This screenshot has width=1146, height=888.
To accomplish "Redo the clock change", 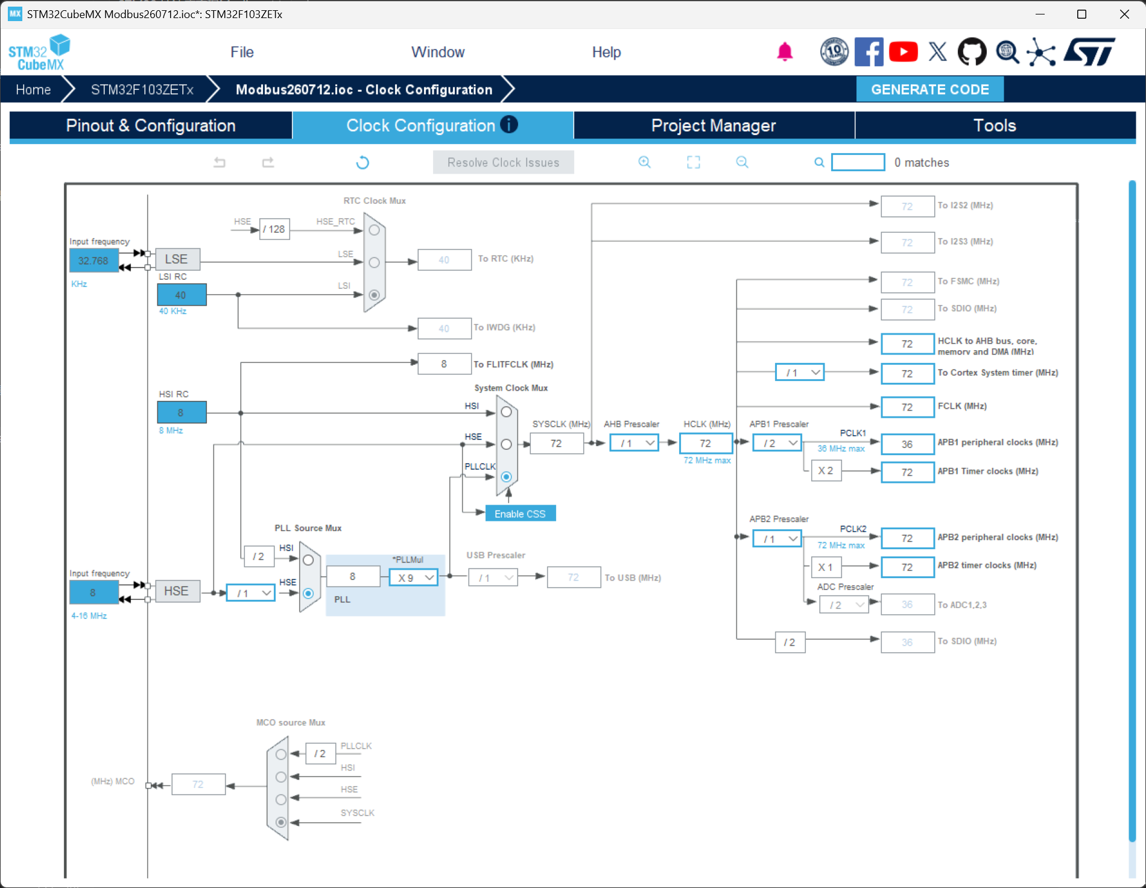I will pos(268,162).
